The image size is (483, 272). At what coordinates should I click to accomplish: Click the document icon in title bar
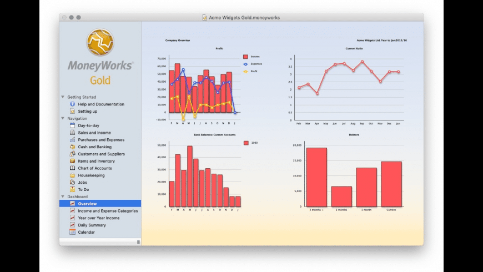pyautogui.click(x=204, y=18)
